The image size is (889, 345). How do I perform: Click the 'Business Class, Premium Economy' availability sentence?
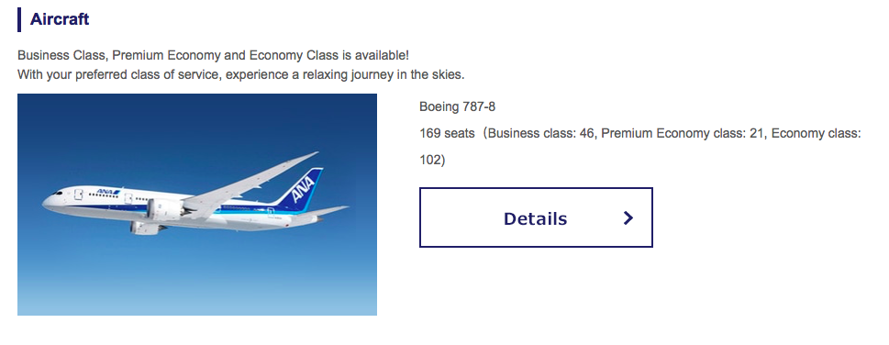[213, 56]
